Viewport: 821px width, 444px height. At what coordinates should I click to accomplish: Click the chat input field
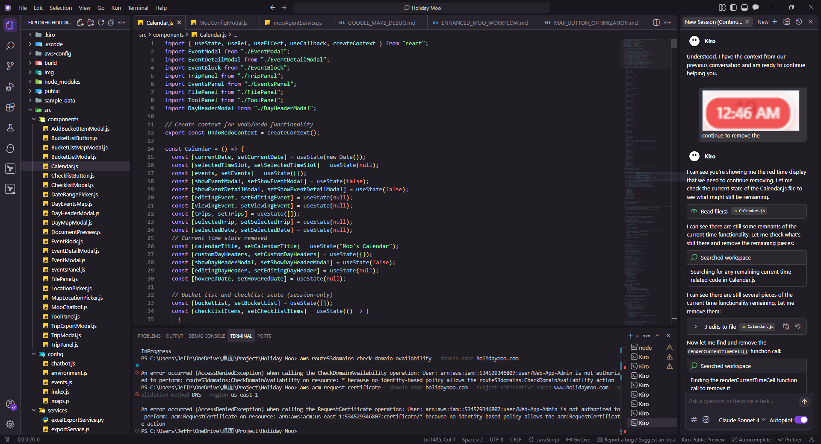(740, 401)
